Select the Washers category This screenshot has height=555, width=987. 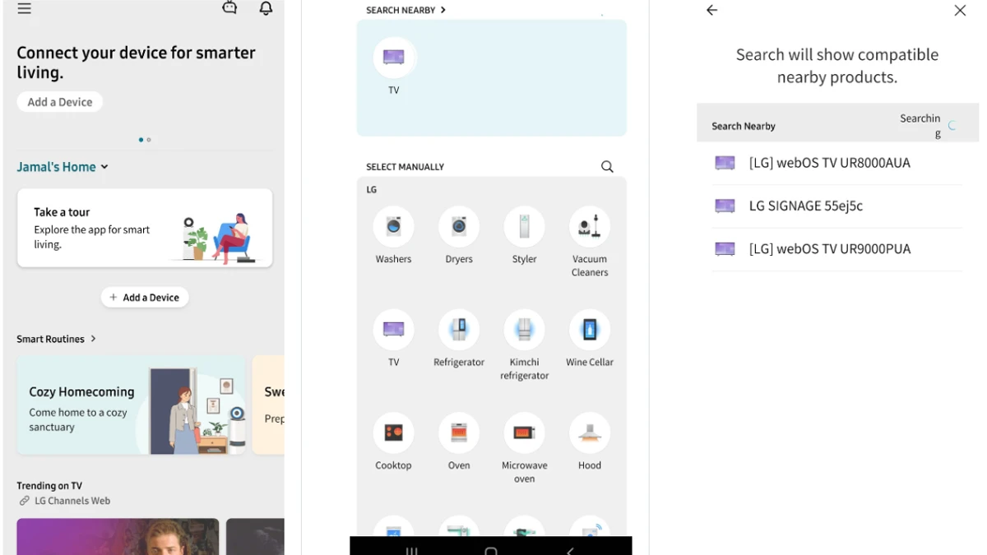point(394,236)
